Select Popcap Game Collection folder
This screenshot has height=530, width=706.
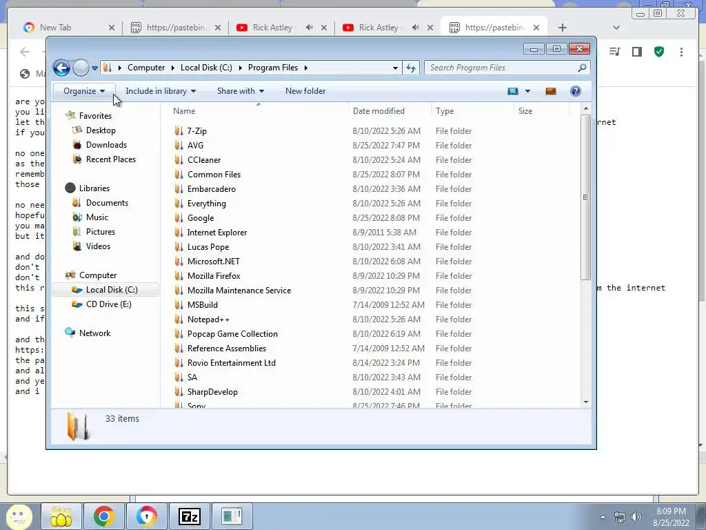point(232,334)
